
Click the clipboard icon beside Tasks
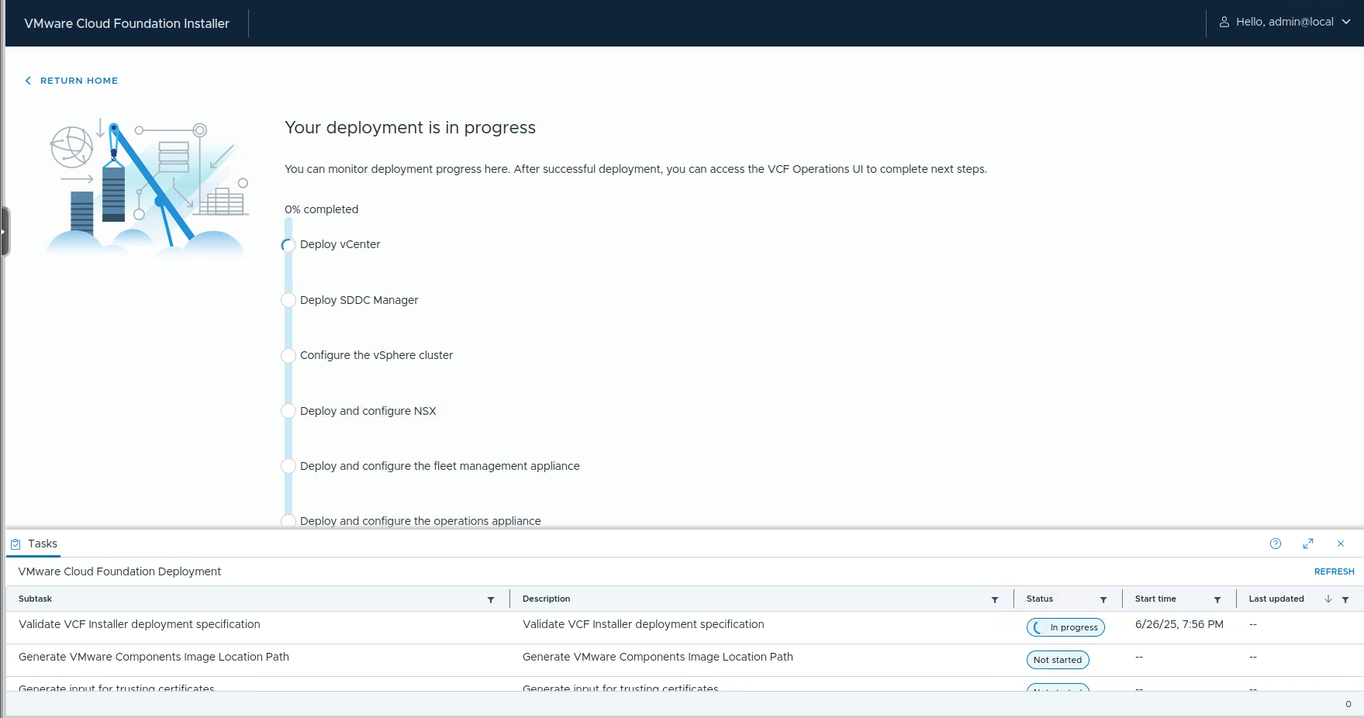click(x=16, y=544)
